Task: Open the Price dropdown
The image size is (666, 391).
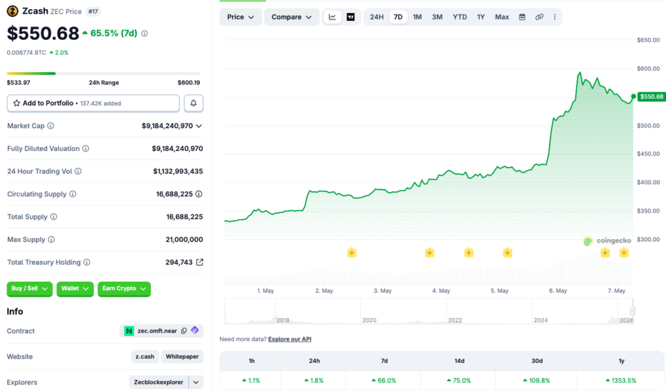Action: (x=241, y=17)
